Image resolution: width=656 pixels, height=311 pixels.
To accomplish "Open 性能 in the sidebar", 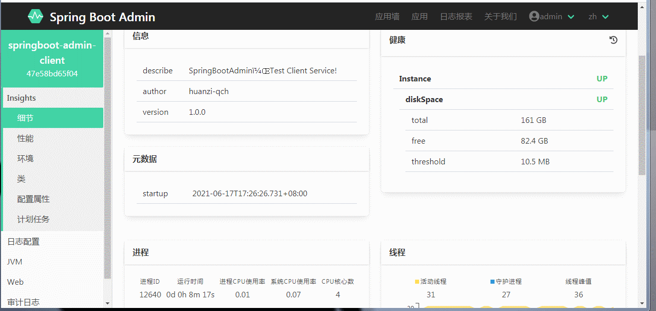I will [x=52, y=138].
